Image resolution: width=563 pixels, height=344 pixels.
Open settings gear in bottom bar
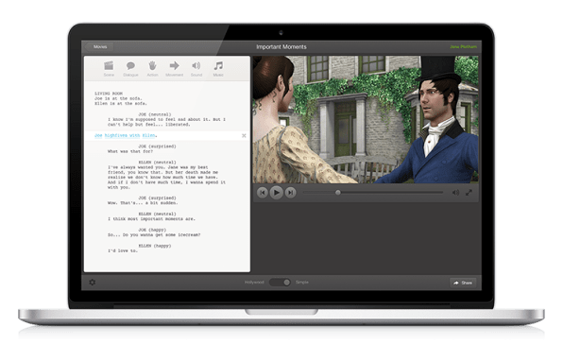point(93,283)
